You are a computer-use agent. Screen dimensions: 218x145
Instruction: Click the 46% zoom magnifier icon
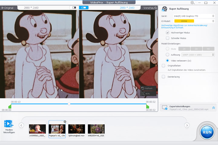click(143, 94)
